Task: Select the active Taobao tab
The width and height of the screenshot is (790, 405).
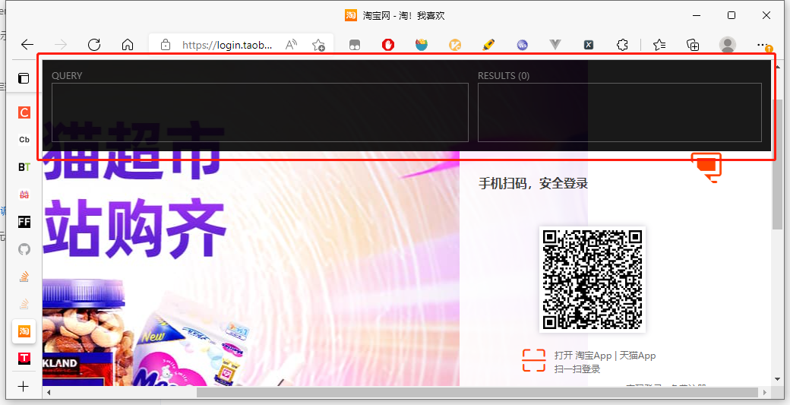Action: coord(24,331)
